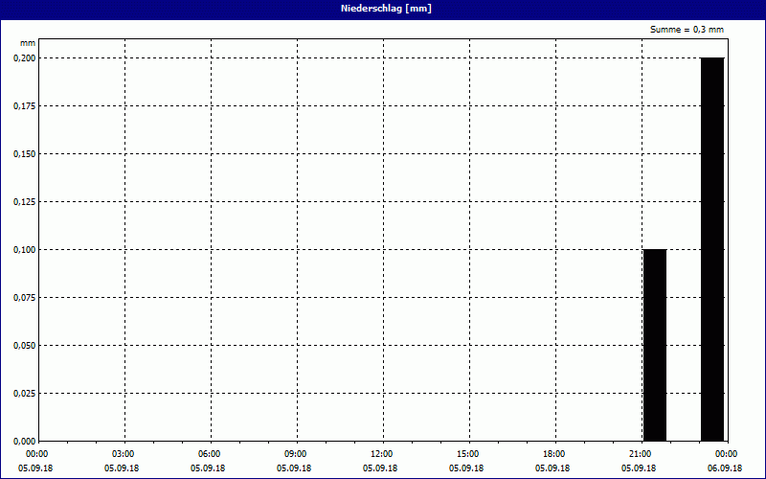Click the Summe = 0,3 mm label
Viewport: 766px width, 479px height.
687,30
